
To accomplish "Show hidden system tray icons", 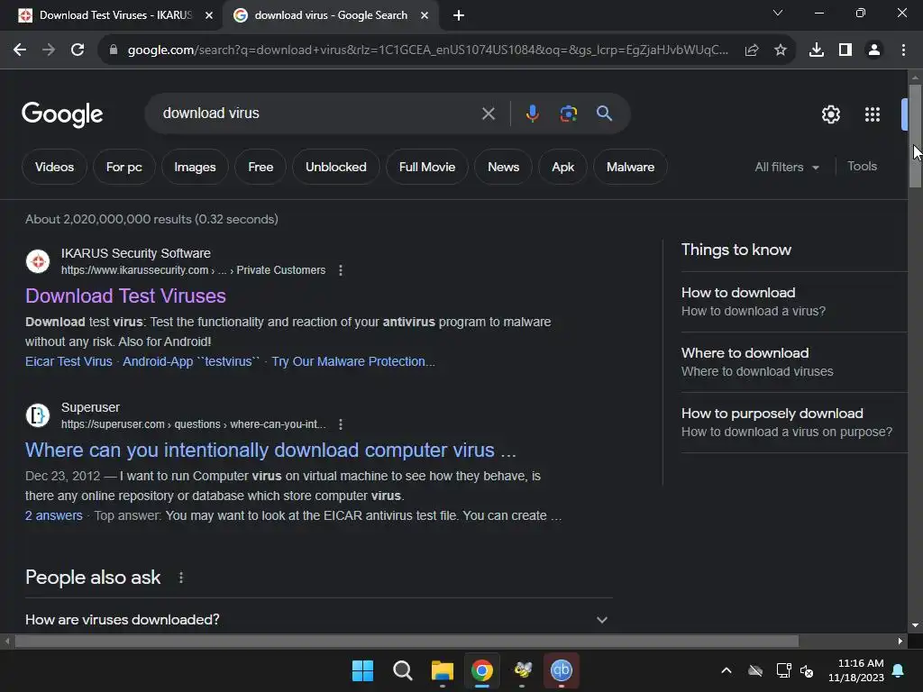I will [727, 670].
